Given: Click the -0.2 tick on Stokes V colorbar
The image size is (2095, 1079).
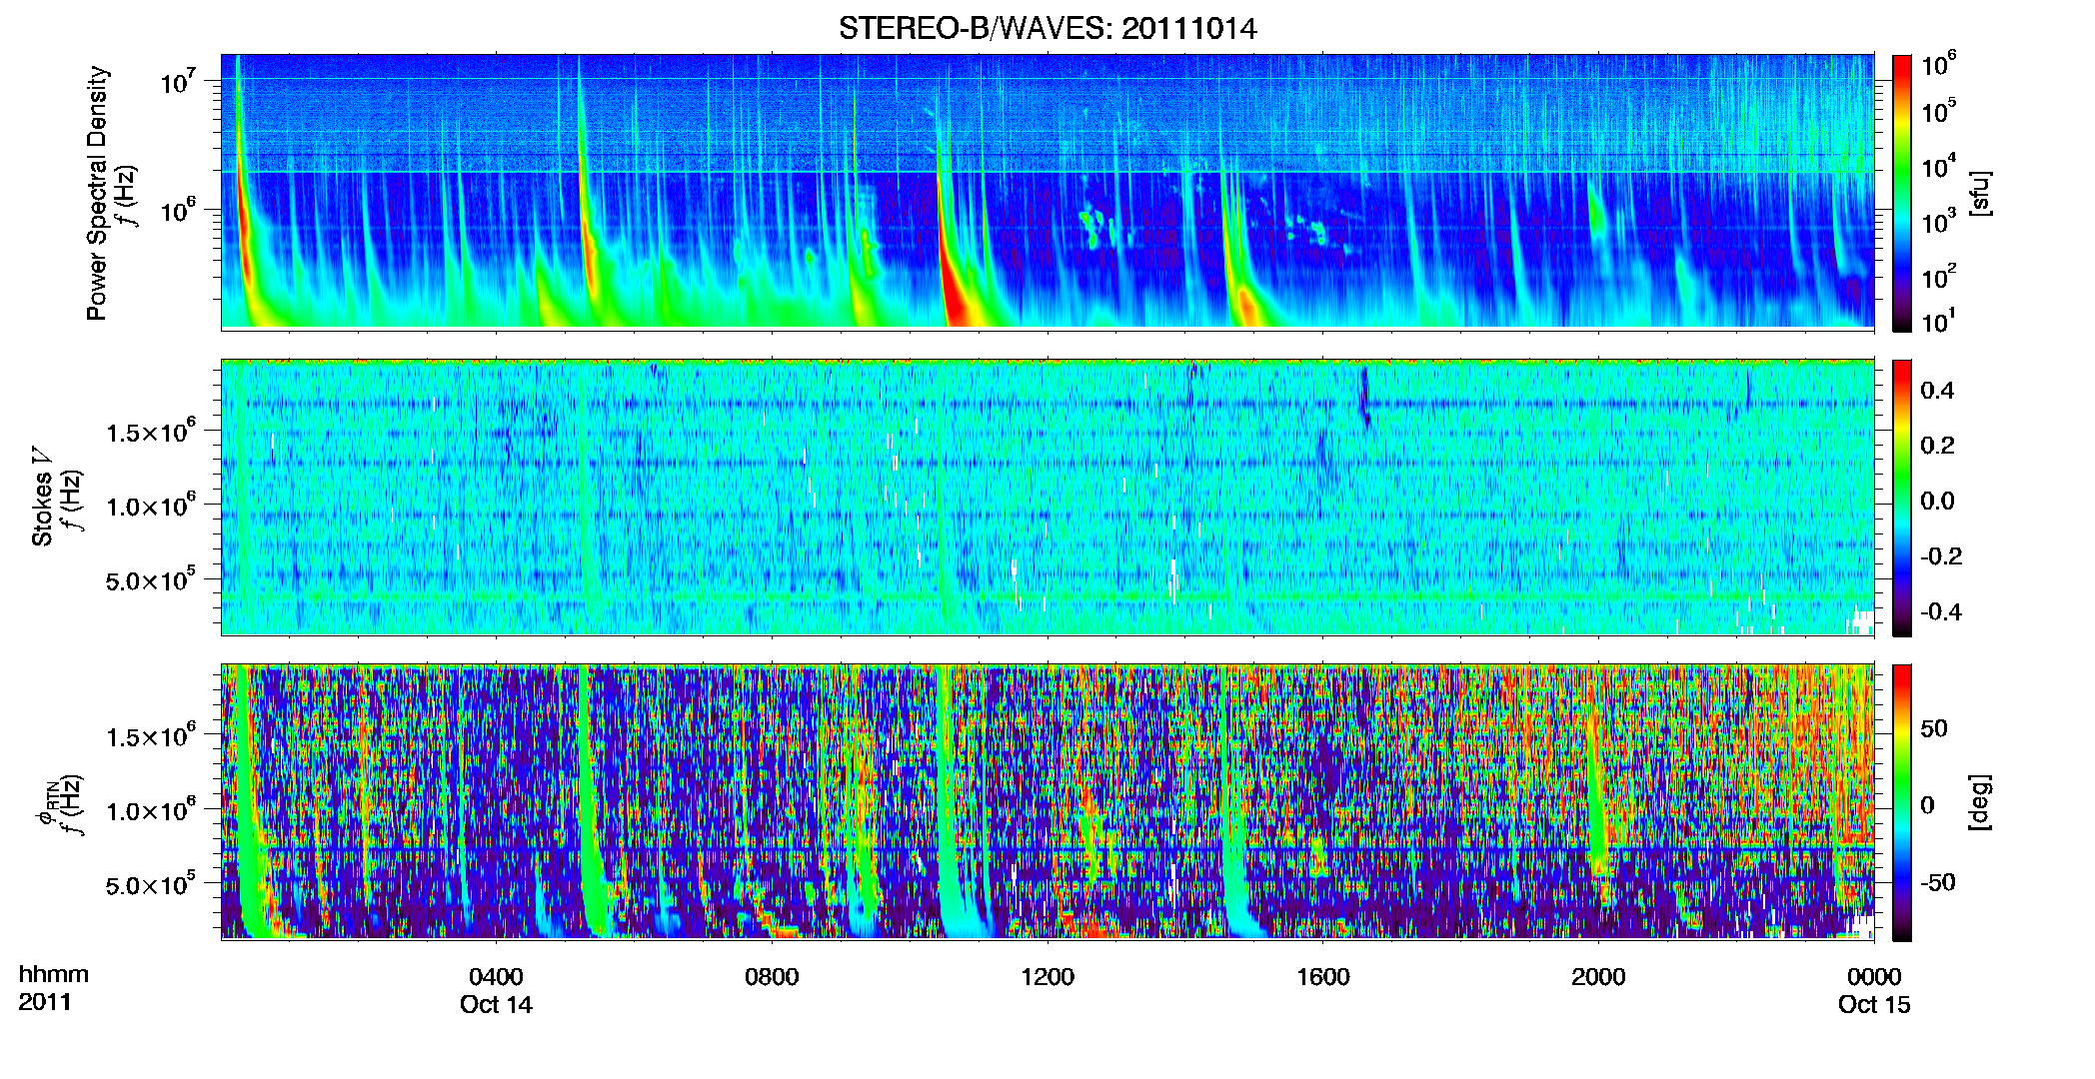Looking at the screenshot, I should click(x=1941, y=556).
